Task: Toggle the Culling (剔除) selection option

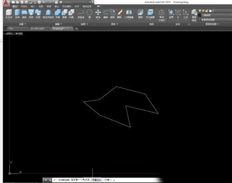Action: (140, 14)
